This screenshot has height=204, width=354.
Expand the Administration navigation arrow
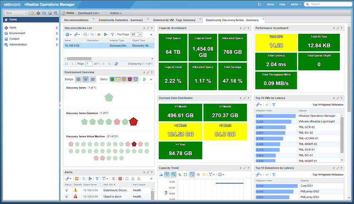[x=57, y=45]
